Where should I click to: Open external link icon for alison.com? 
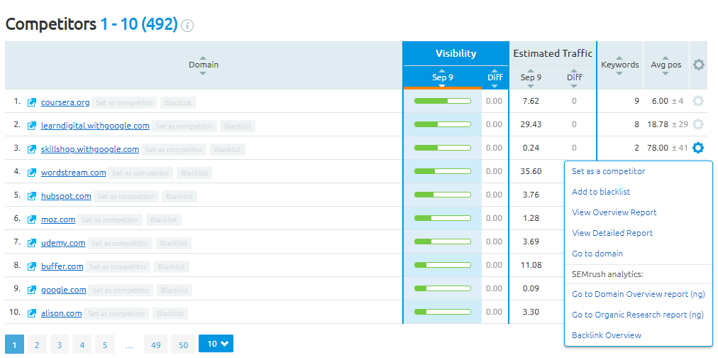pyautogui.click(x=32, y=313)
